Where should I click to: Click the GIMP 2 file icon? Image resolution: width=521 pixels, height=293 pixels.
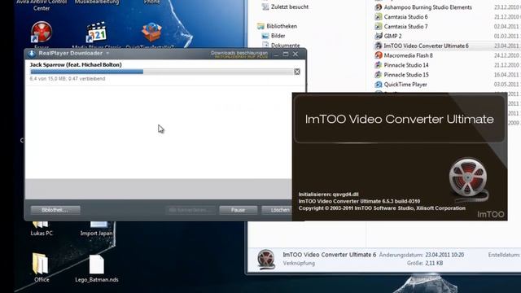point(378,36)
